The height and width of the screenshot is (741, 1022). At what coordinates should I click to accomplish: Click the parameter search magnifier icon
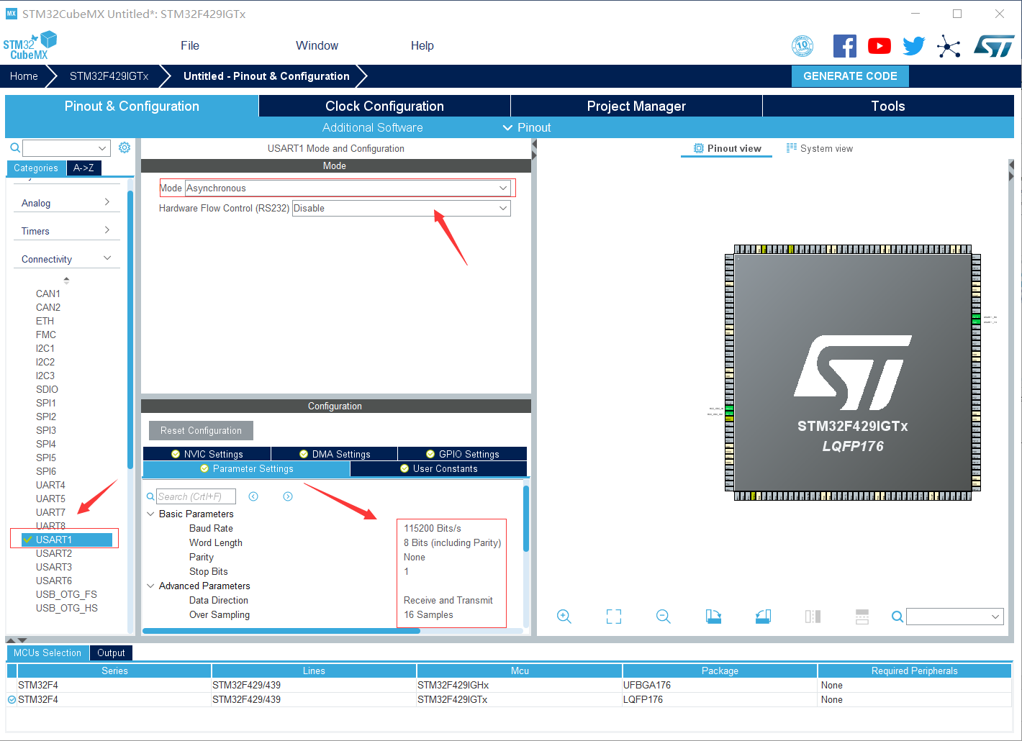tap(150, 496)
